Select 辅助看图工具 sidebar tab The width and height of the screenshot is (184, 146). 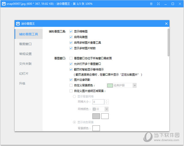click(29, 34)
